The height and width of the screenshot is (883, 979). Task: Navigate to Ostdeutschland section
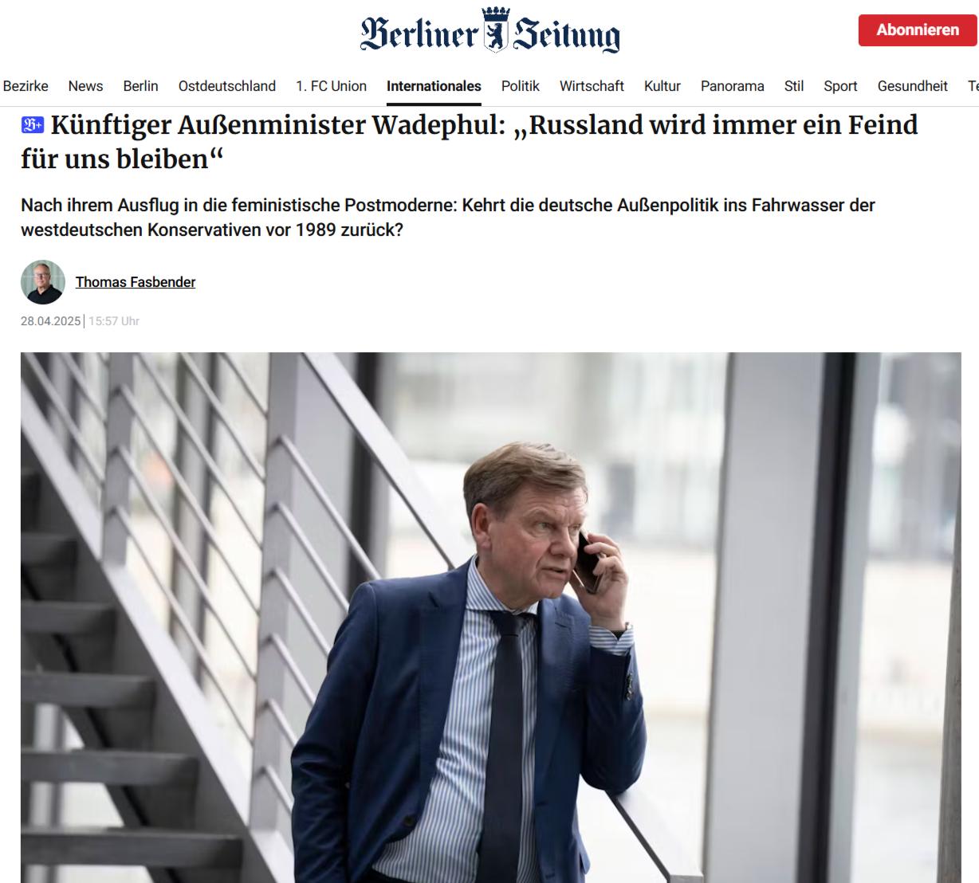click(x=227, y=86)
